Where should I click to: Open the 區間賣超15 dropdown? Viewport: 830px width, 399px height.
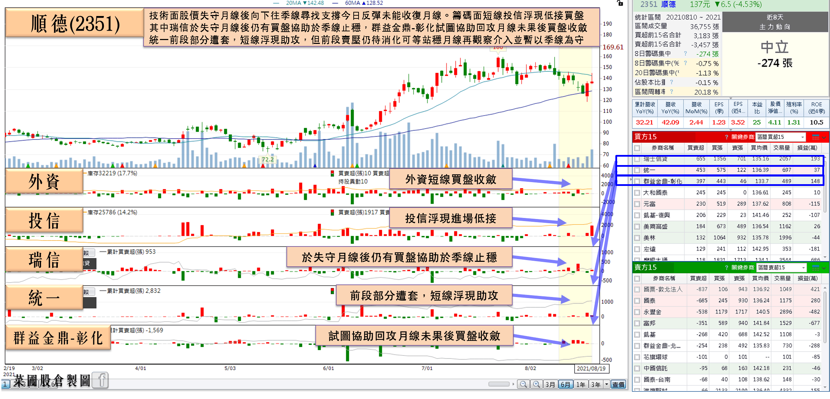[782, 267]
